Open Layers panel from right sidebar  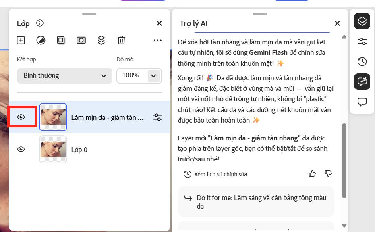[x=362, y=21]
